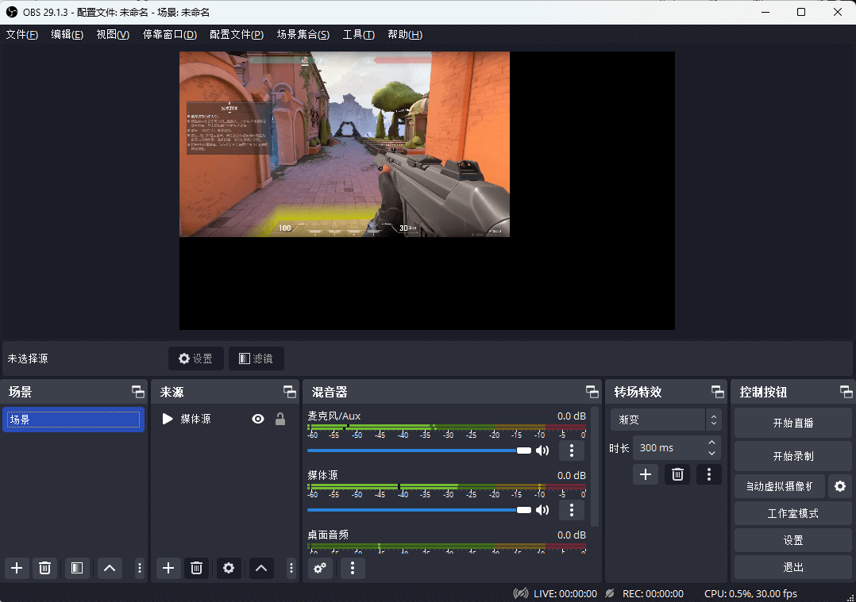
Task: Move scene up with arrow icon
Action: (110, 568)
